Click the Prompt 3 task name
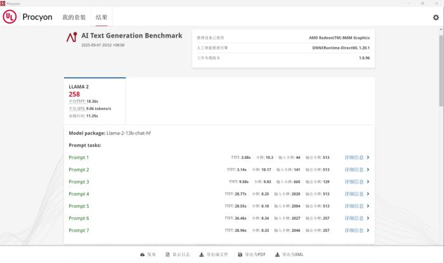 point(79,182)
